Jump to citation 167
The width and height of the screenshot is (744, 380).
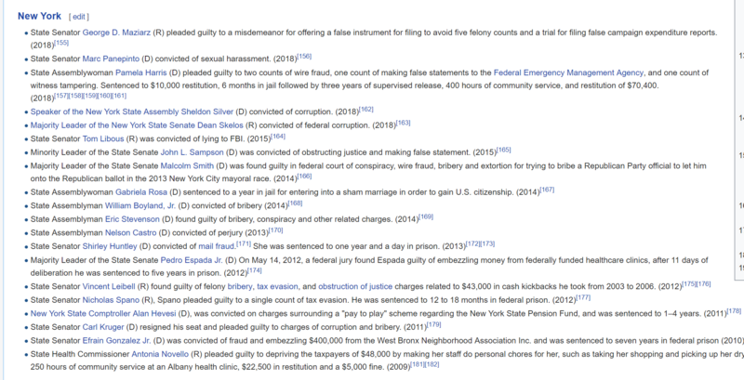(x=547, y=190)
